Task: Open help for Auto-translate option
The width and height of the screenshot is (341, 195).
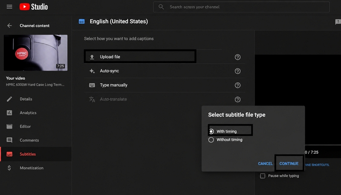Action: (x=237, y=99)
